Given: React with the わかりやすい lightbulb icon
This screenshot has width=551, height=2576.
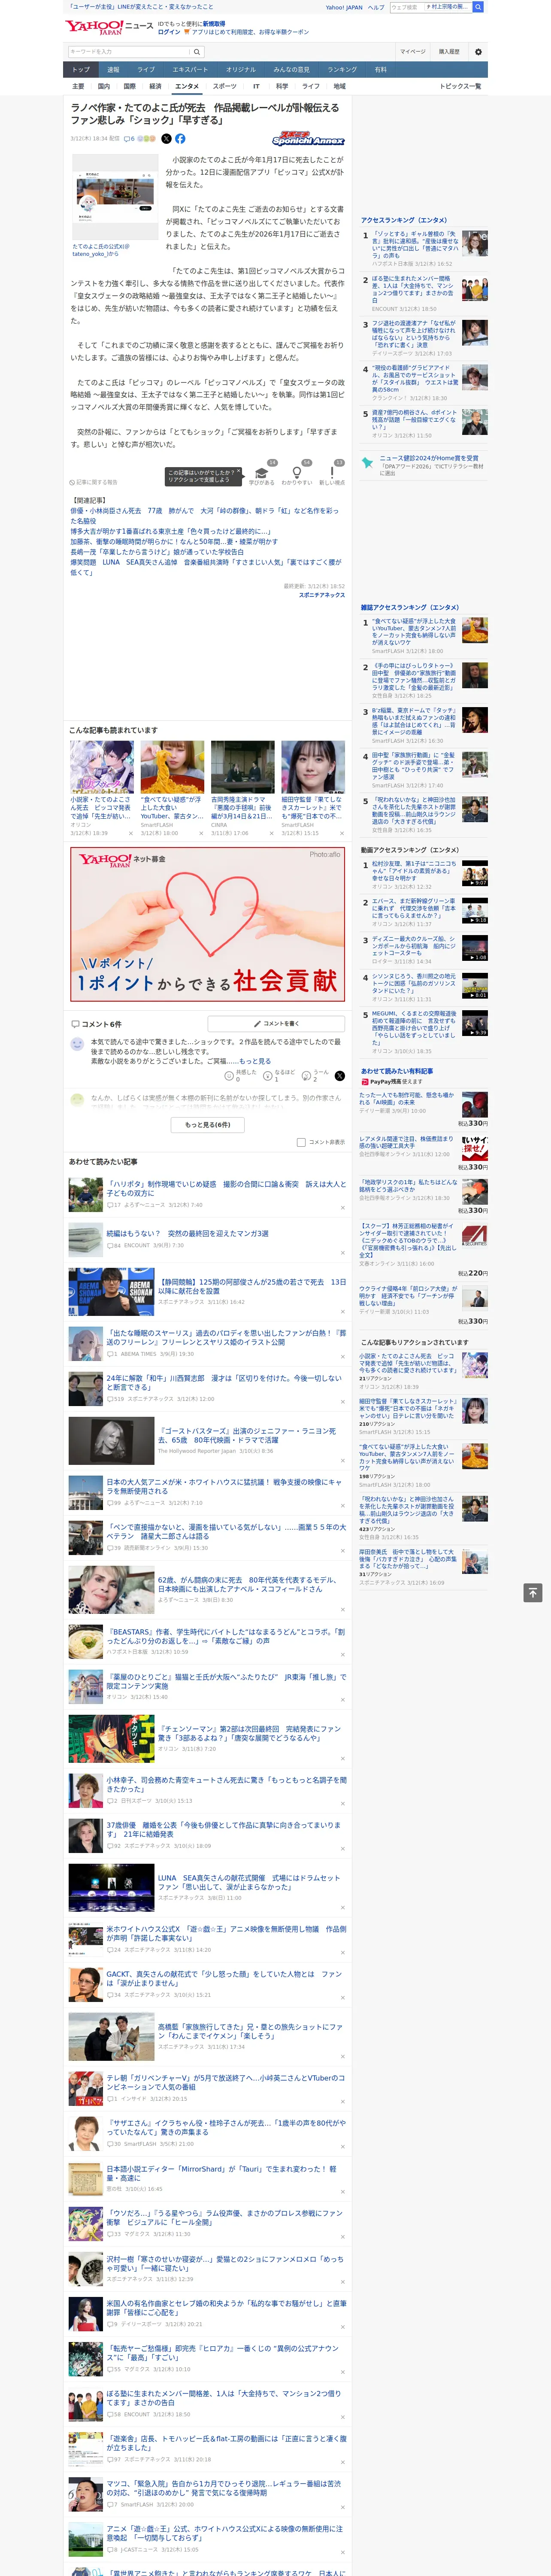Looking at the screenshot, I should (297, 474).
